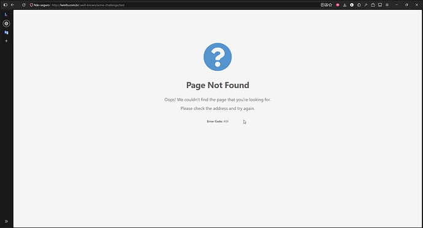Click the container/shopping bag toolbar icon
The image size is (423, 228).
(373, 5)
